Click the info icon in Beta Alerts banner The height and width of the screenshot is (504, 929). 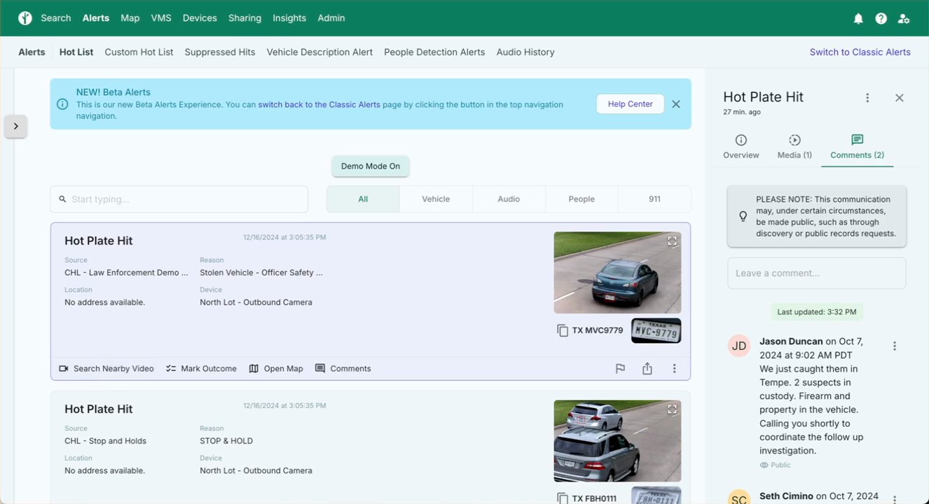(62, 104)
